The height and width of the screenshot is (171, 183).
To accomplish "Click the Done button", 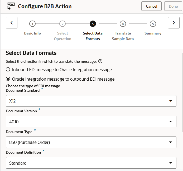I will coord(173,6).
